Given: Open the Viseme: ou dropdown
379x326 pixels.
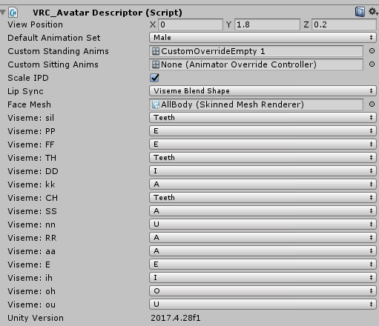Looking at the screenshot, I should click(x=263, y=305).
